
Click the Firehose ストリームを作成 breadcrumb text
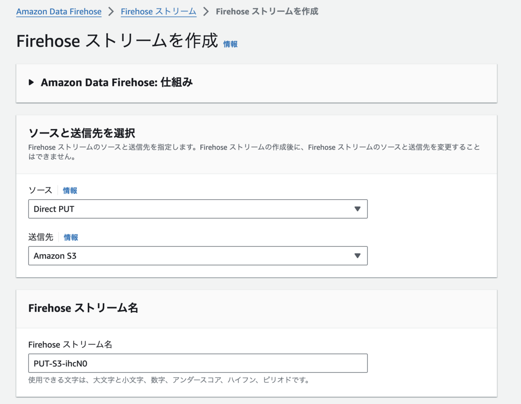[x=267, y=12]
